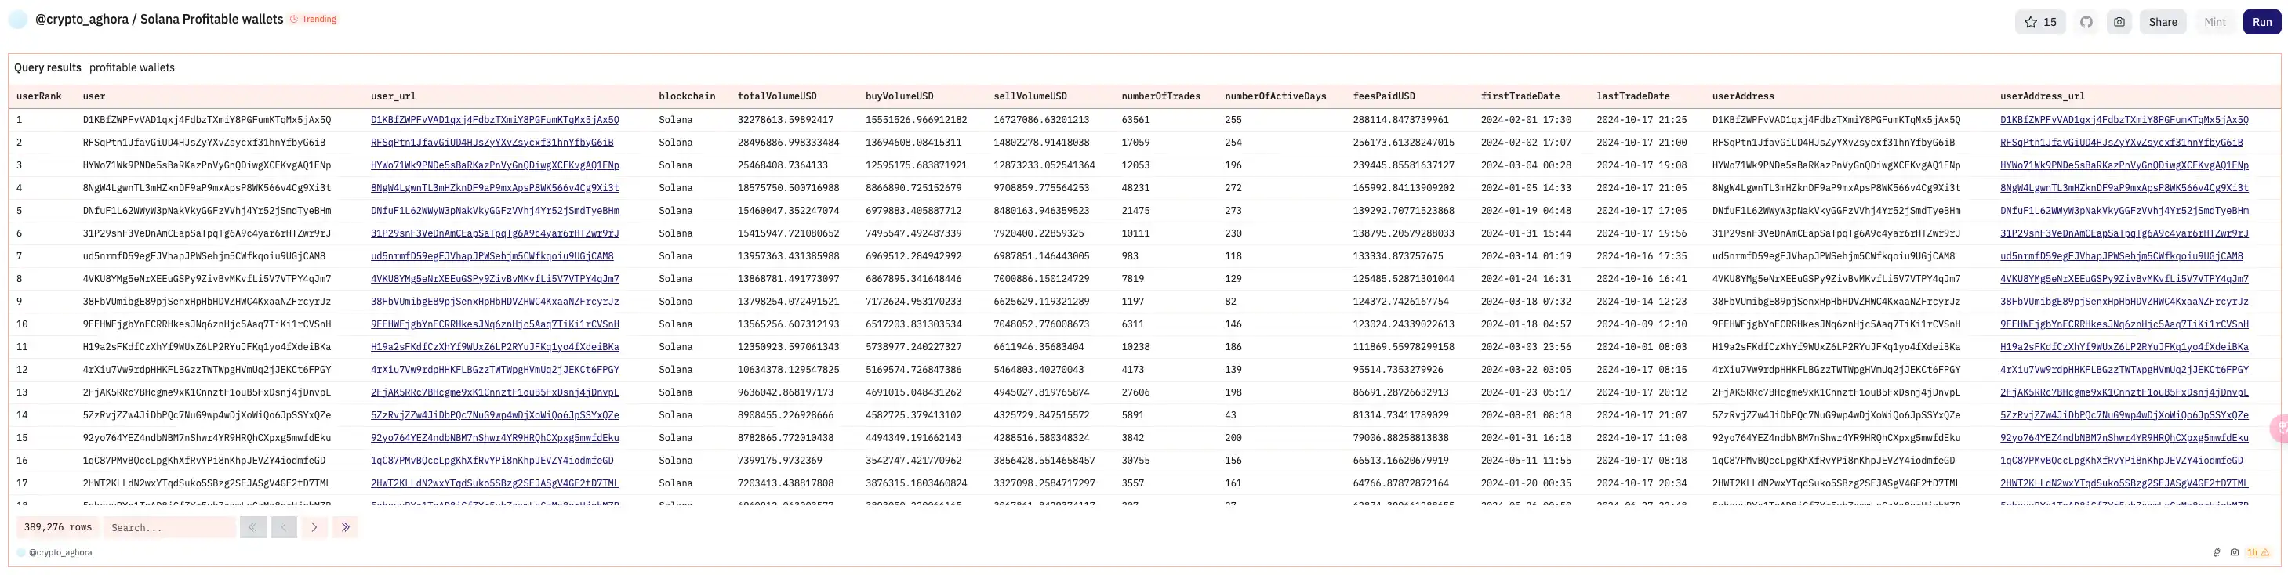The image size is (2288, 575).
Task: Jump to last page of results
Action: (x=346, y=527)
